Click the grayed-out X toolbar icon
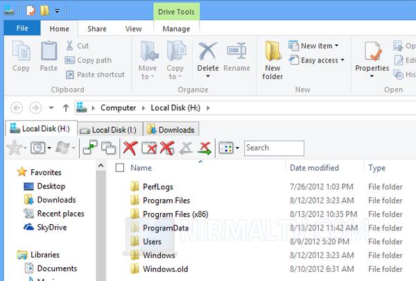This screenshot has height=281, width=416. [x=186, y=148]
